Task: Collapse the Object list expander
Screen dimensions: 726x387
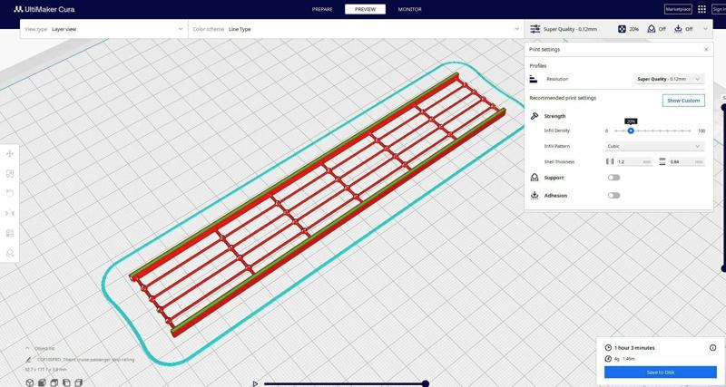Action: pos(27,348)
